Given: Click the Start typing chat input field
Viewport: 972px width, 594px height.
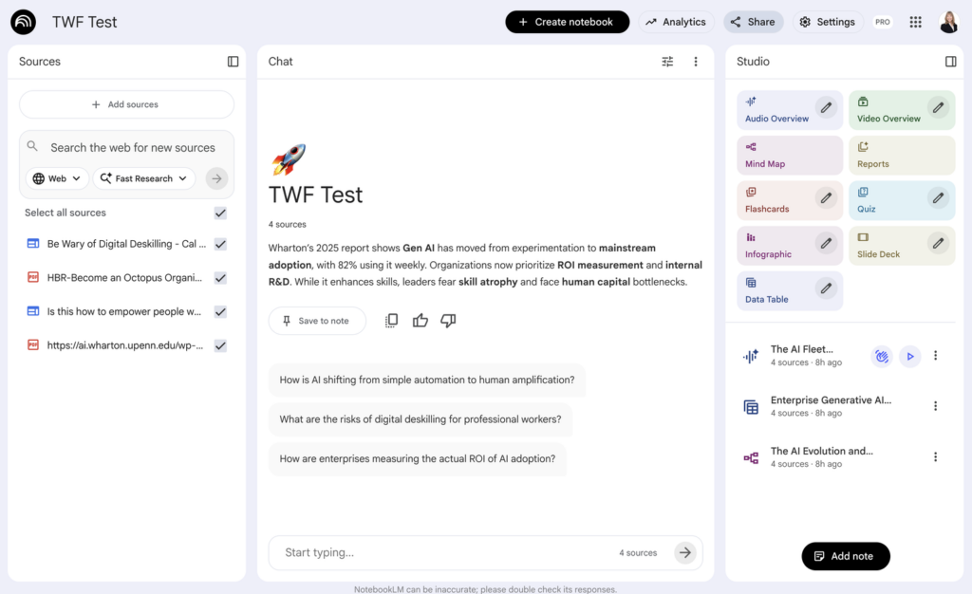Looking at the screenshot, I should click(427, 551).
